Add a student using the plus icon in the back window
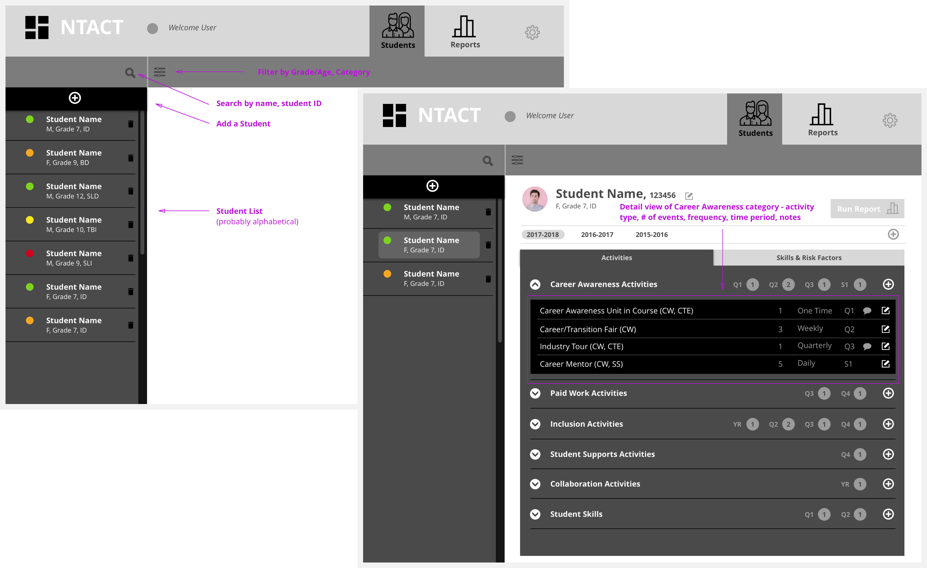 75,98
